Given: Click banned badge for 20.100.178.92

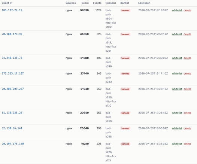Looking at the screenshot, I should click(x=125, y=34).
